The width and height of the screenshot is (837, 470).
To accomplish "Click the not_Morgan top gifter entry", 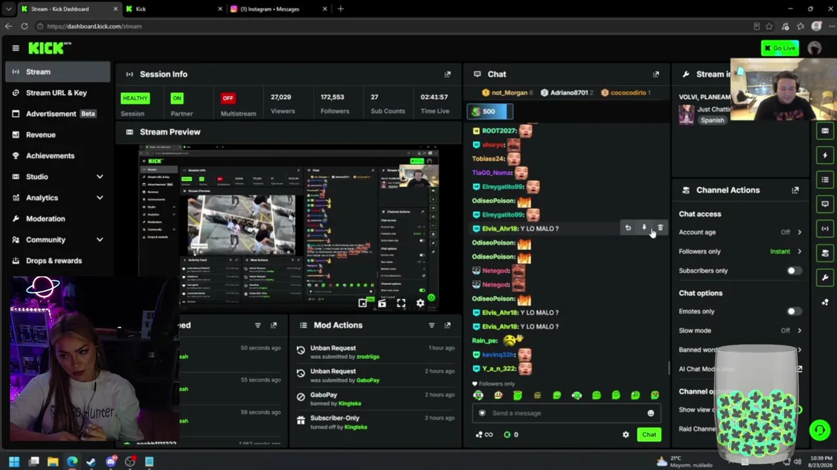I will coord(507,93).
